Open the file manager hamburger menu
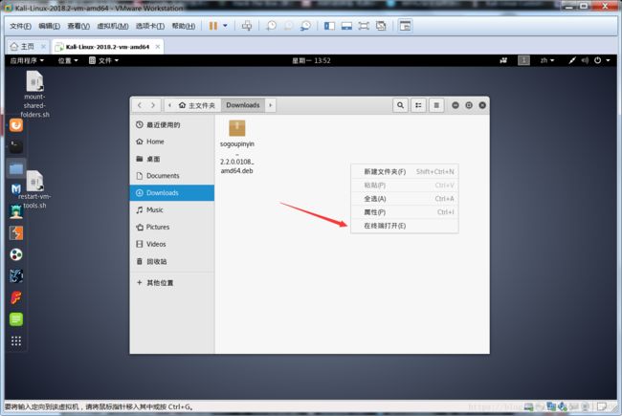622x416 pixels. click(436, 105)
